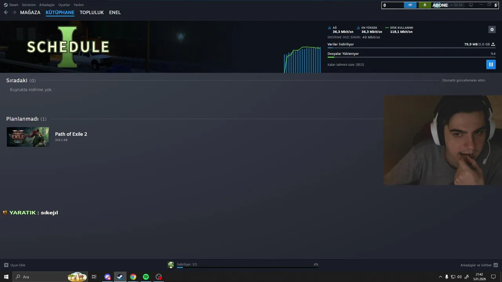Open Task View on the taskbar
502x282 pixels.
tap(94, 277)
